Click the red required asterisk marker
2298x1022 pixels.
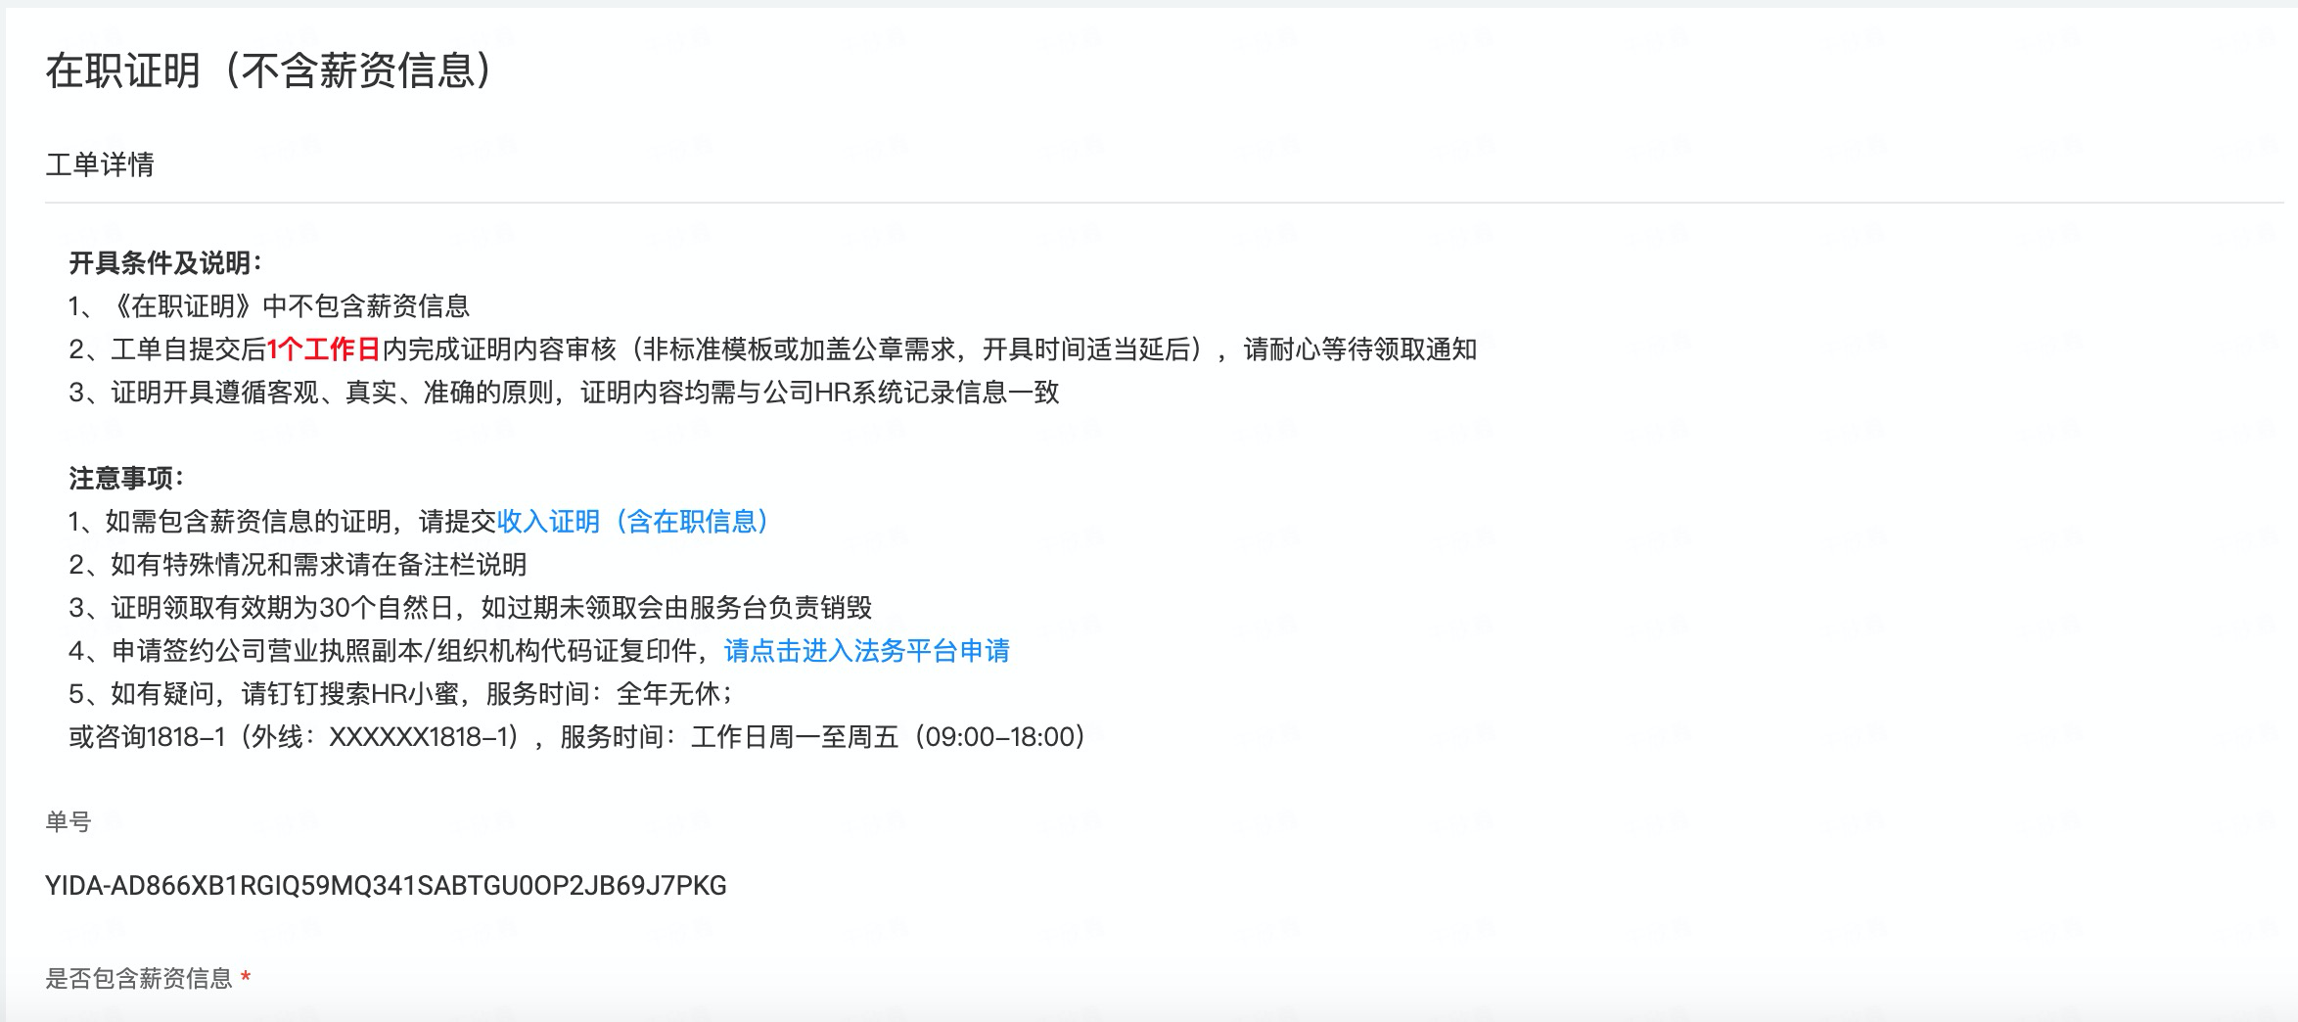(x=246, y=977)
